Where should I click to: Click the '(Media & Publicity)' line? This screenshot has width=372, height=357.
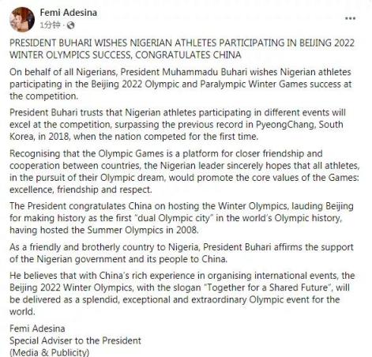click(x=50, y=352)
